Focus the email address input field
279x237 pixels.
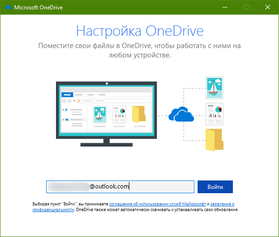pyautogui.click(x=120, y=187)
